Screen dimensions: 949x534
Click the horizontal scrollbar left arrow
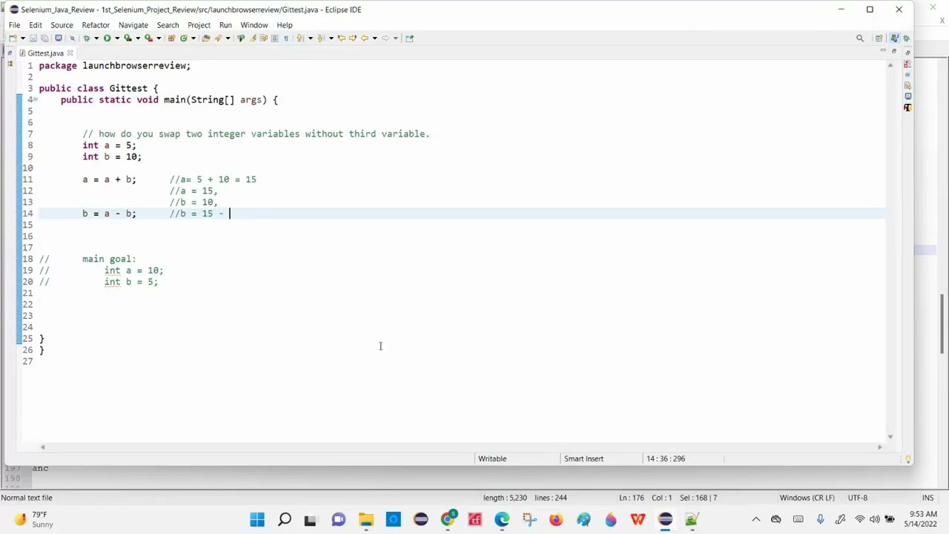click(42, 447)
